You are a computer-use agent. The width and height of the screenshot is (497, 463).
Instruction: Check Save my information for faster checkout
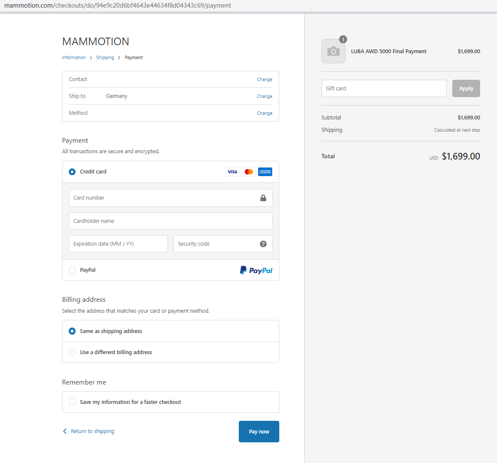tap(73, 402)
